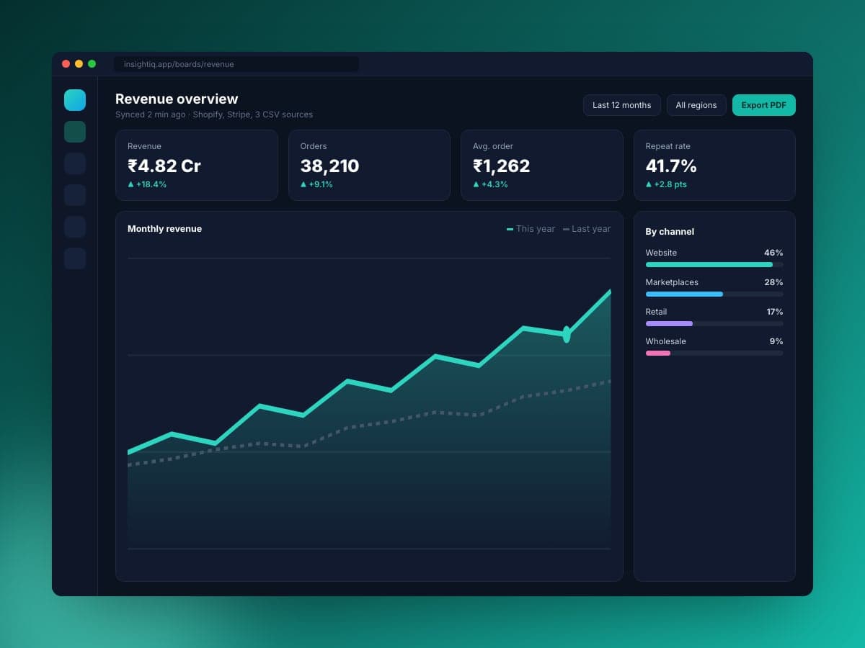The height and width of the screenshot is (648, 865).
Task: Click the Website channel progress bar
Action: coord(714,265)
